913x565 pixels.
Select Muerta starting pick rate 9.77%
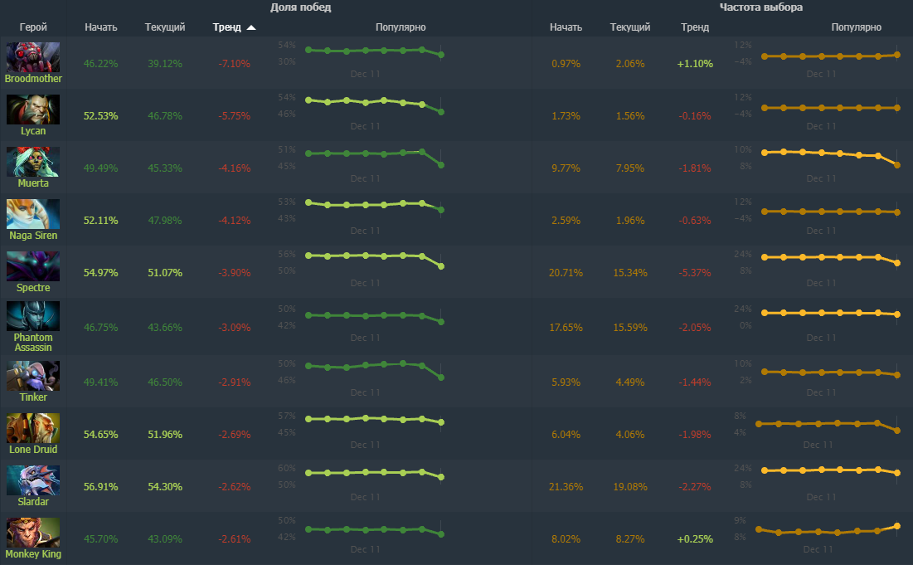[566, 168]
